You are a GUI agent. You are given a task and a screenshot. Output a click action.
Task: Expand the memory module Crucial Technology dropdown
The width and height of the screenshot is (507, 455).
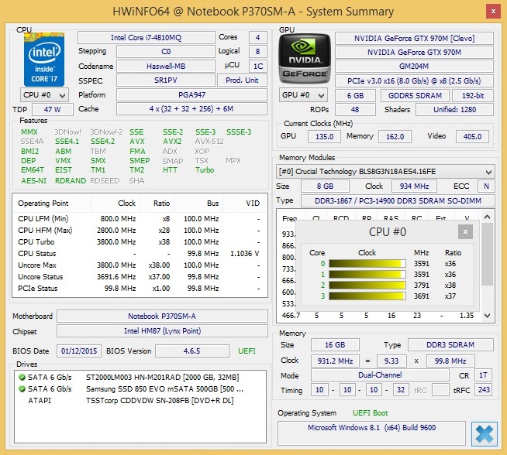pos(385,171)
